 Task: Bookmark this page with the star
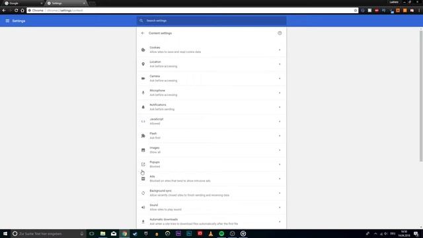[356, 11]
